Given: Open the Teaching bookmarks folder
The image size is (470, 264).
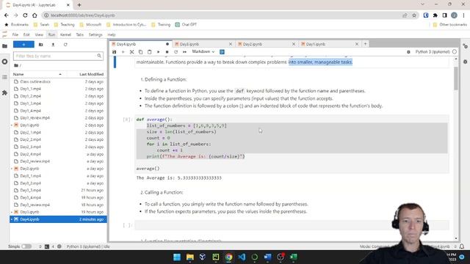Looking at the screenshot, I should (64, 24).
